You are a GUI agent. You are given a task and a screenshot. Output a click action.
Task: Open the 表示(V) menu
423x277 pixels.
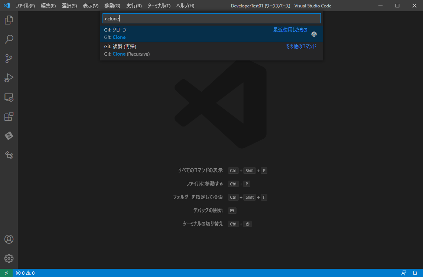click(91, 6)
